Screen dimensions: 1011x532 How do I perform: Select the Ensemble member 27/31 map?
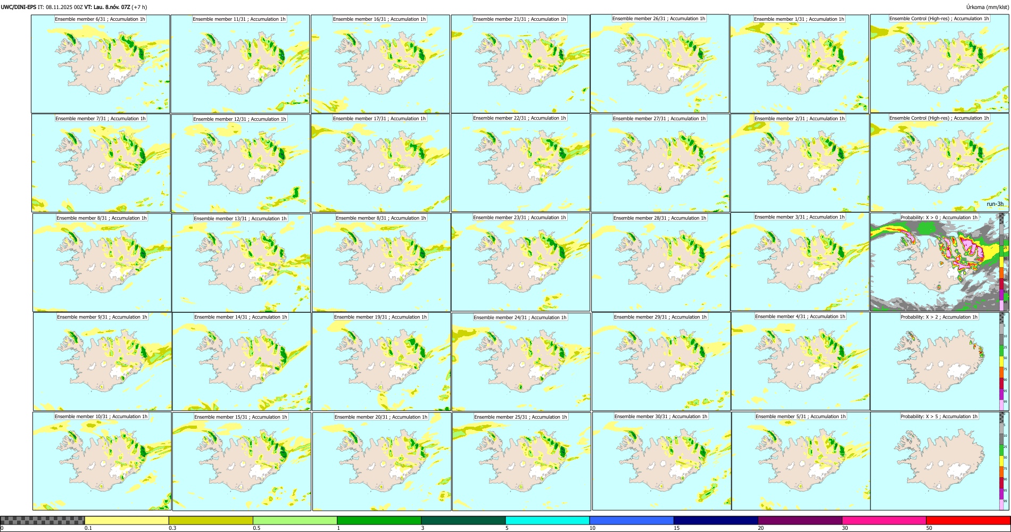pos(660,163)
